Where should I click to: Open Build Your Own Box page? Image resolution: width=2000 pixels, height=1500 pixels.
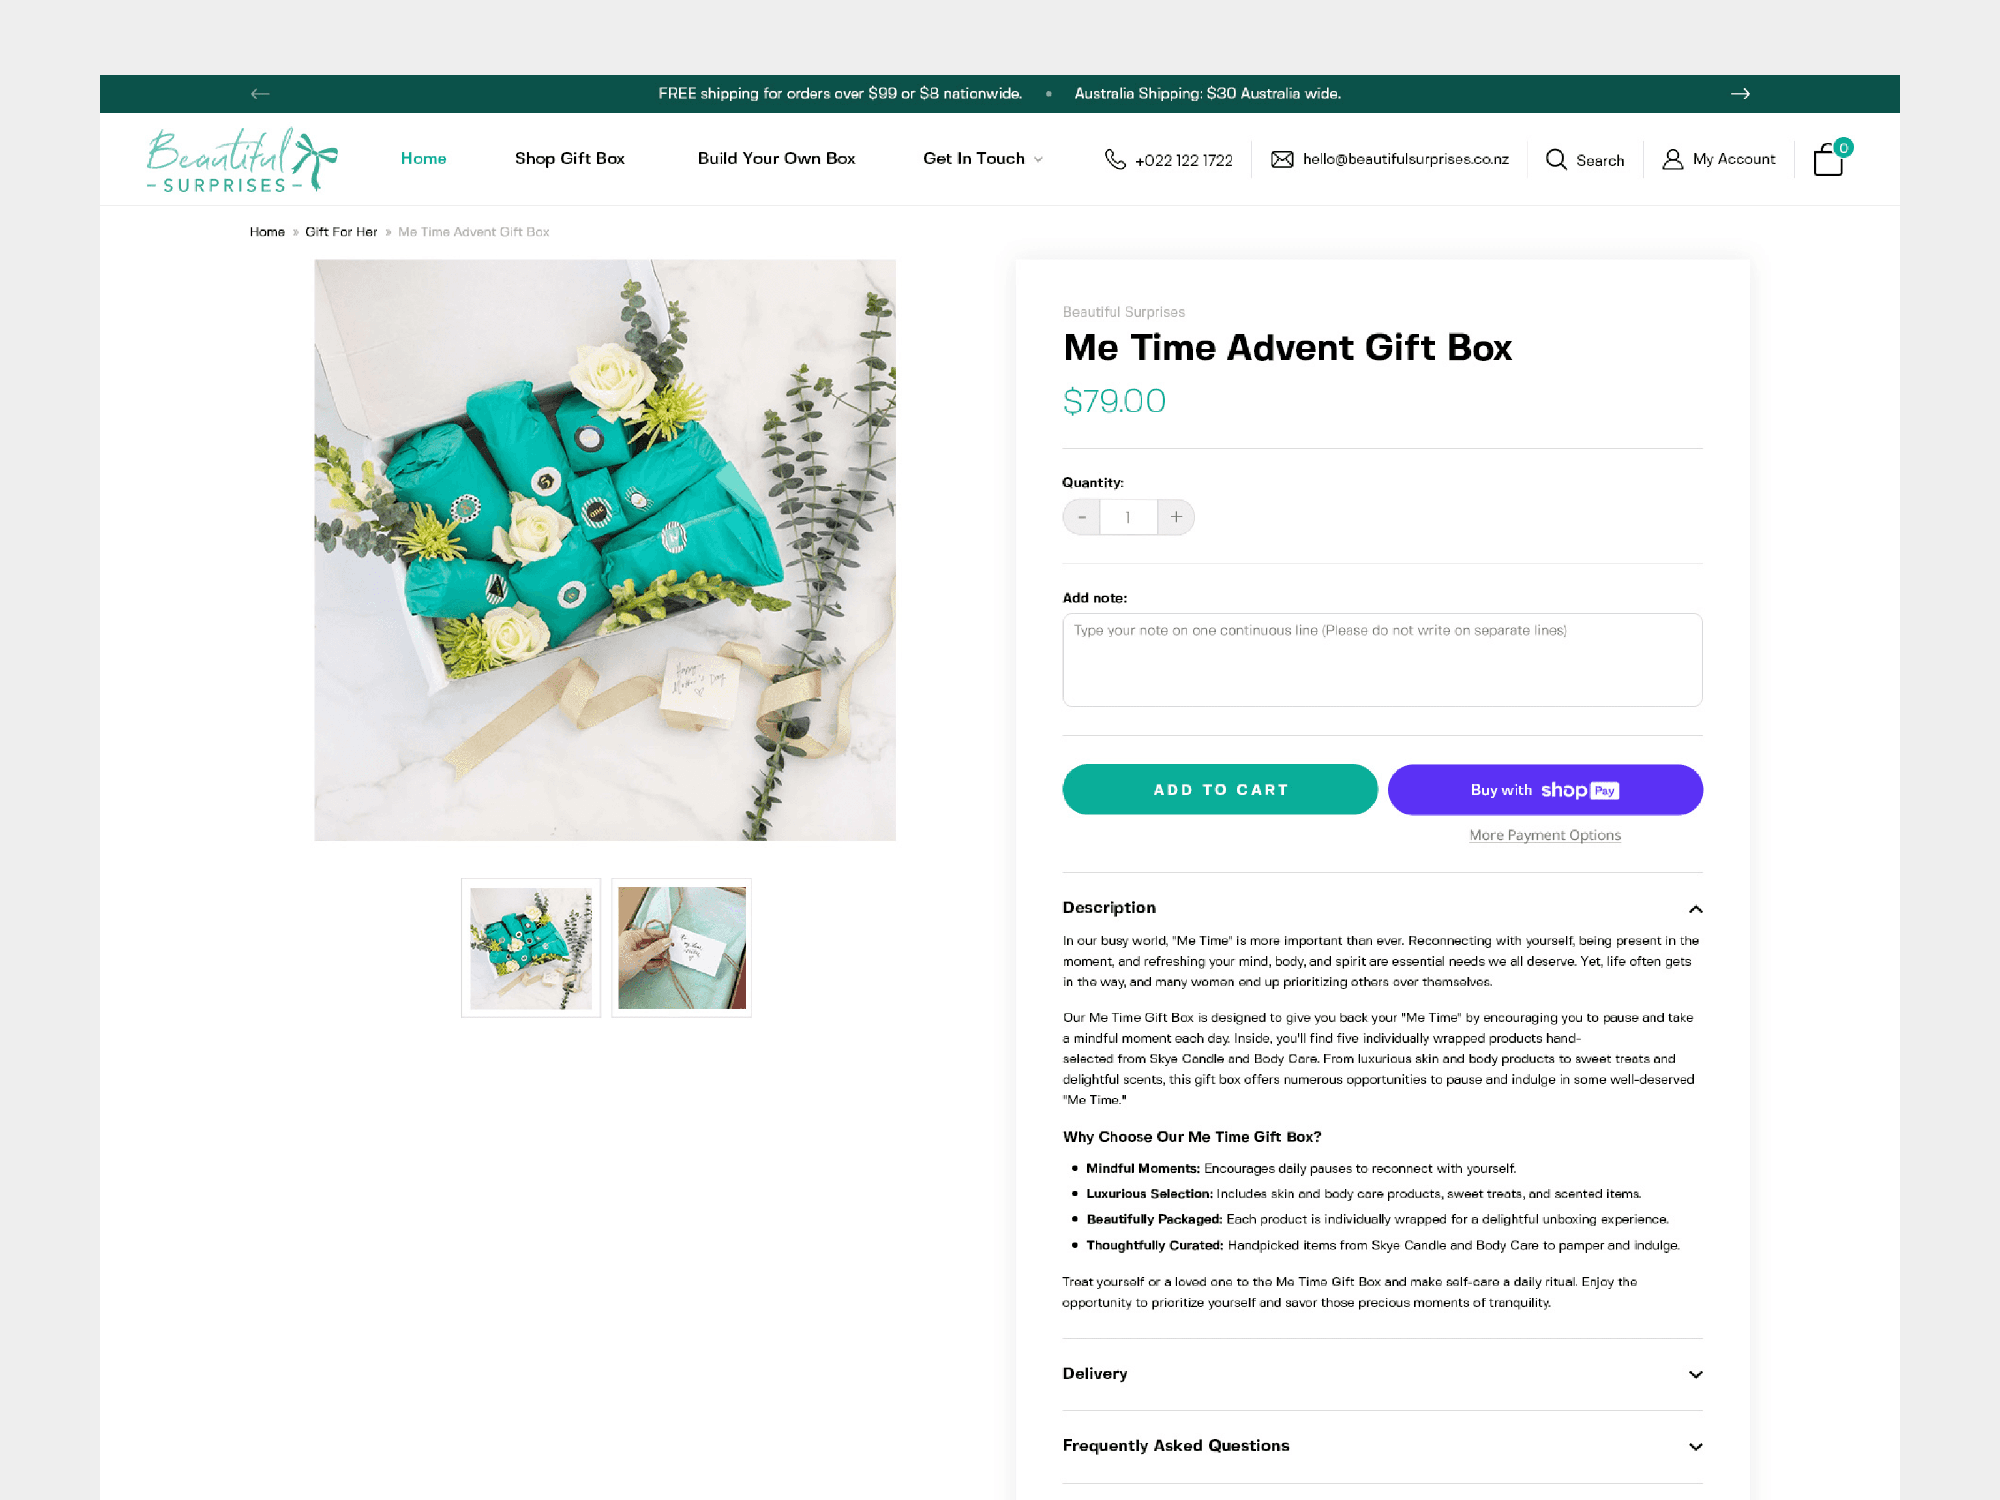(x=776, y=159)
